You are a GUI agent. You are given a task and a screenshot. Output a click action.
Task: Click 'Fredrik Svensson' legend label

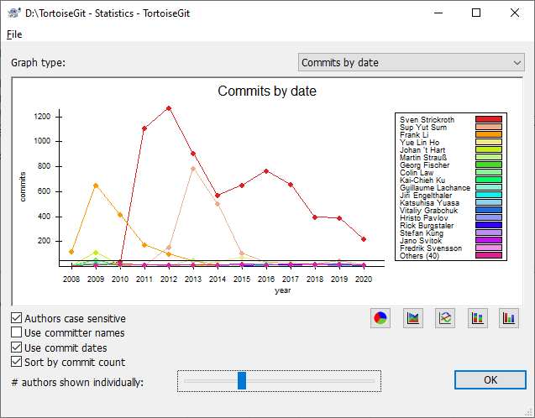pyautogui.click(x=431, y=248)
